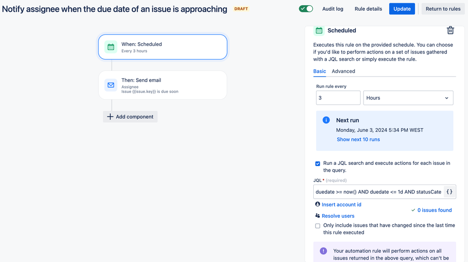This screenshot has height=262, width=468.
Task: Open the Audit log
Action: (332, 8)
